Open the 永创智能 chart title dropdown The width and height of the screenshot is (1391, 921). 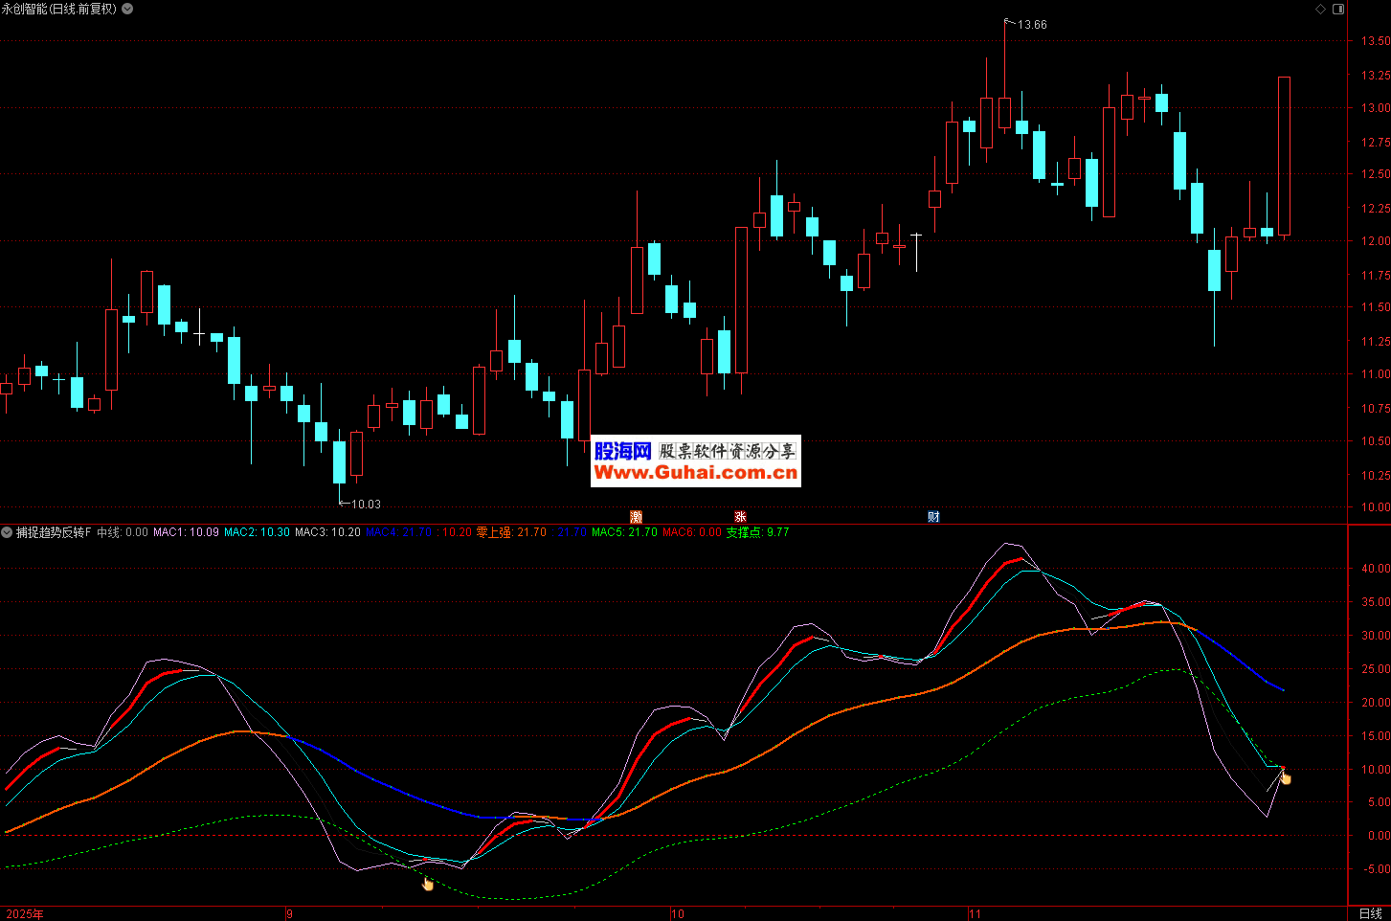pos(128,9)
